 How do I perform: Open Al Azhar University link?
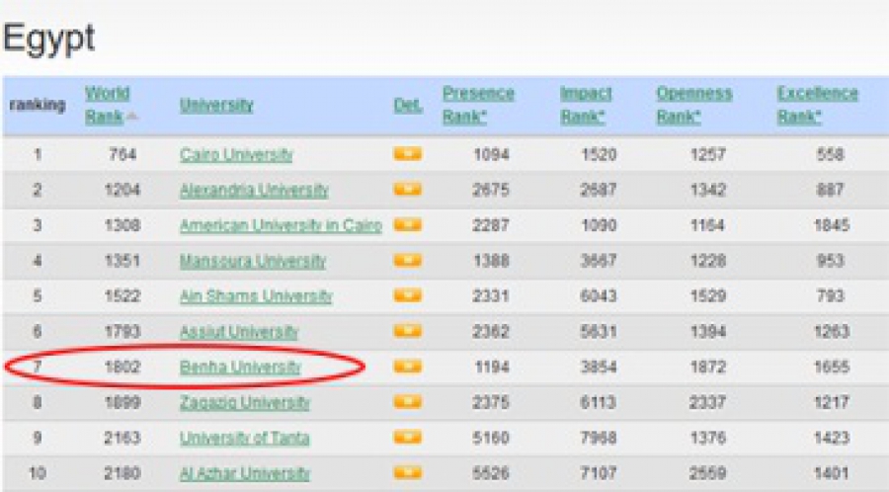[x=244, y=473]
